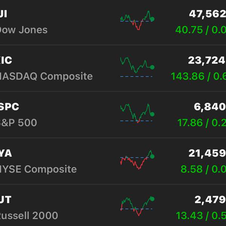The width and height of the screenshot is (226, 226).
Task: Tap the NYSE Composite price 21,459
Action: pyautogui.click(x=207, y=153)
